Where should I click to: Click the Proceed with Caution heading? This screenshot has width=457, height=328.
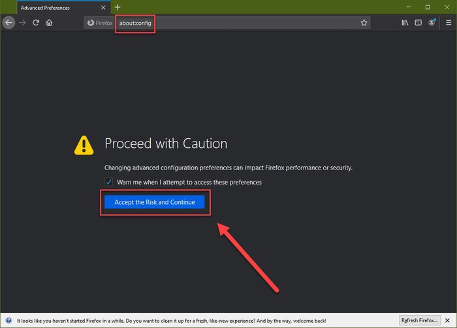click(166, 143)
